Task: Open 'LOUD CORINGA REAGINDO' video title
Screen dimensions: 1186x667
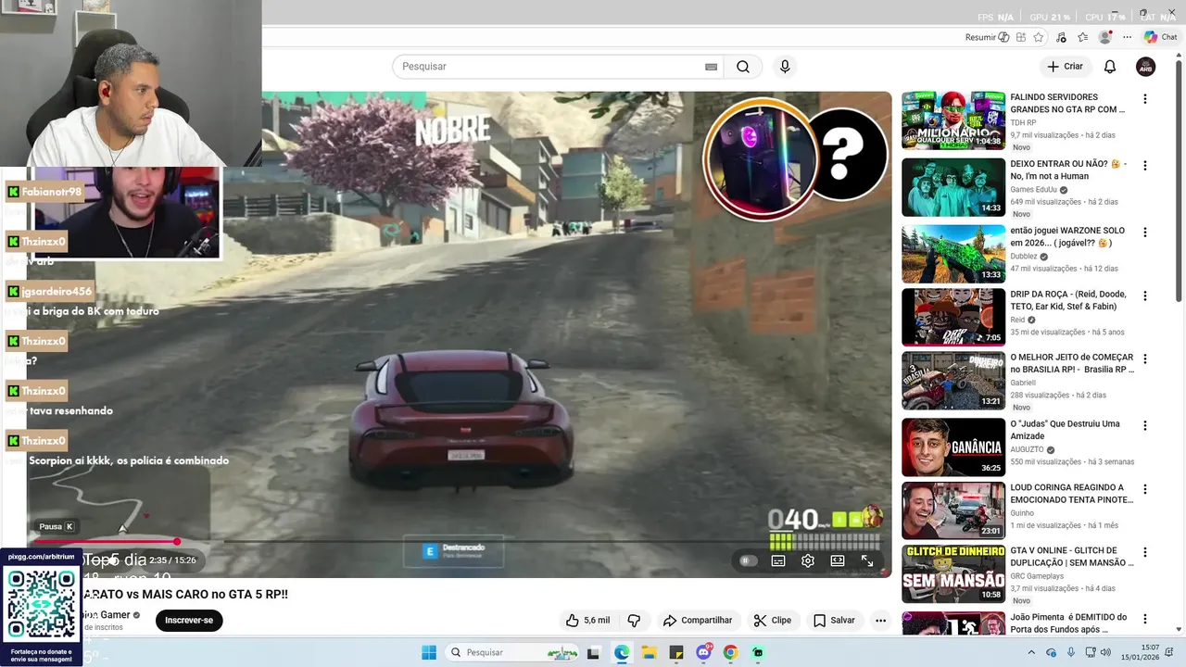Action: pos(1072,494)
